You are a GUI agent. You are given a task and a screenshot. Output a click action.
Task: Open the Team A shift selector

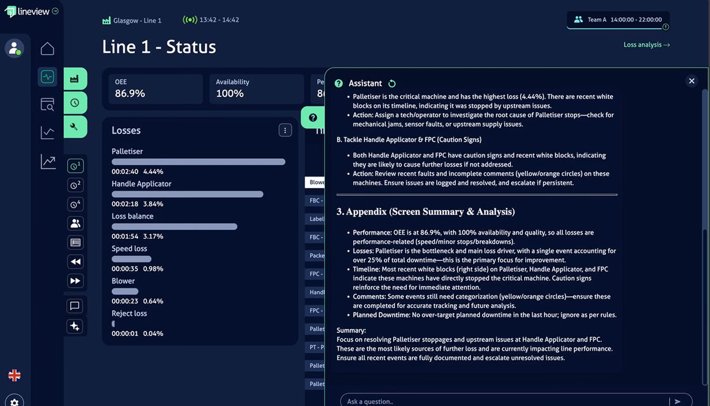coord(618,20)
